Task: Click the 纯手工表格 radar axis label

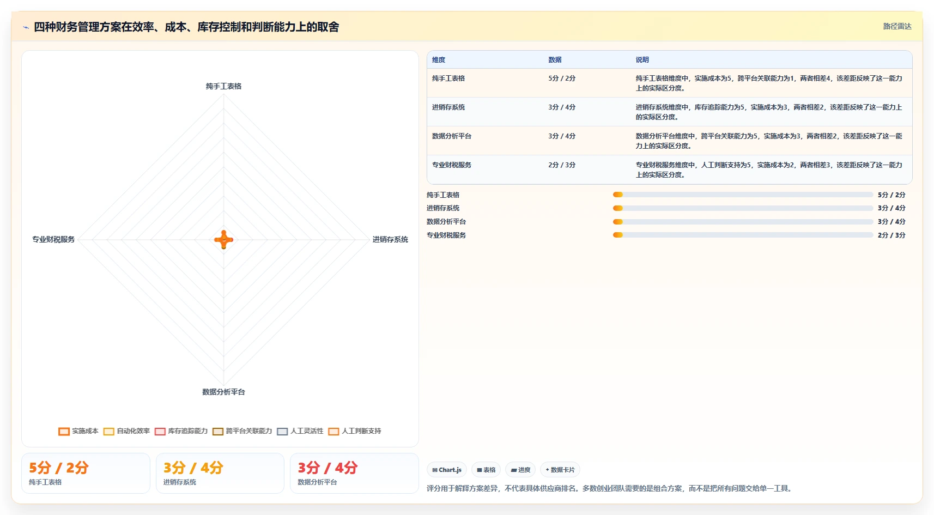Action: coord(223,86)
